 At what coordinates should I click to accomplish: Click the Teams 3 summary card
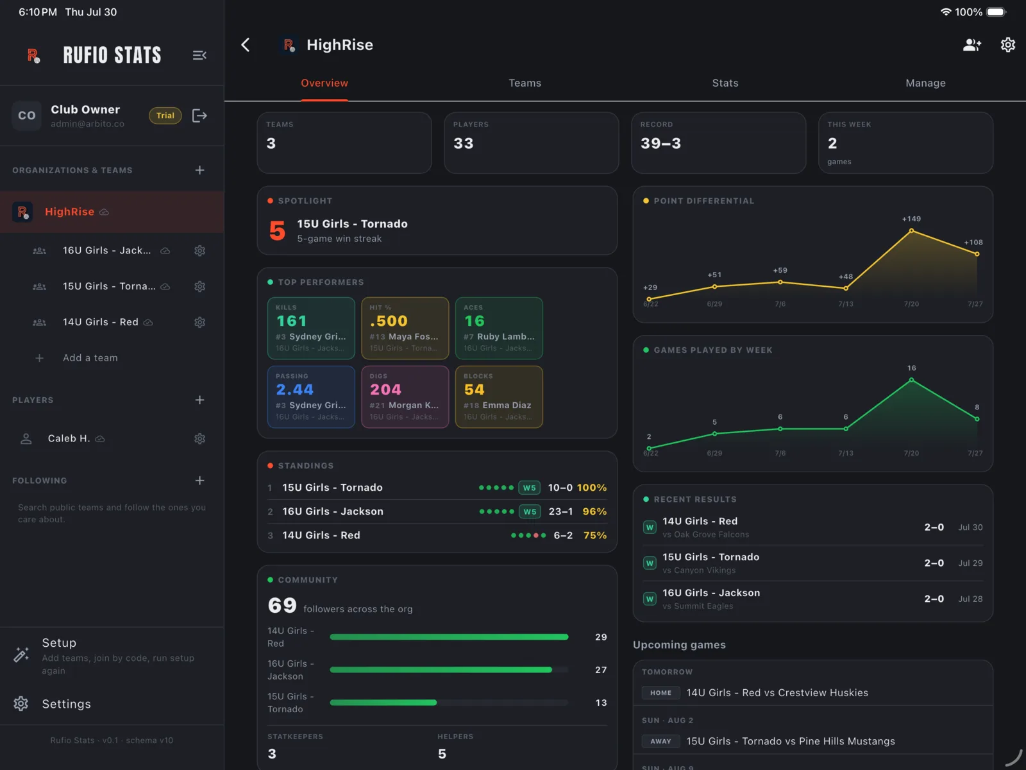pyautogui.click(x=344, y=143)
